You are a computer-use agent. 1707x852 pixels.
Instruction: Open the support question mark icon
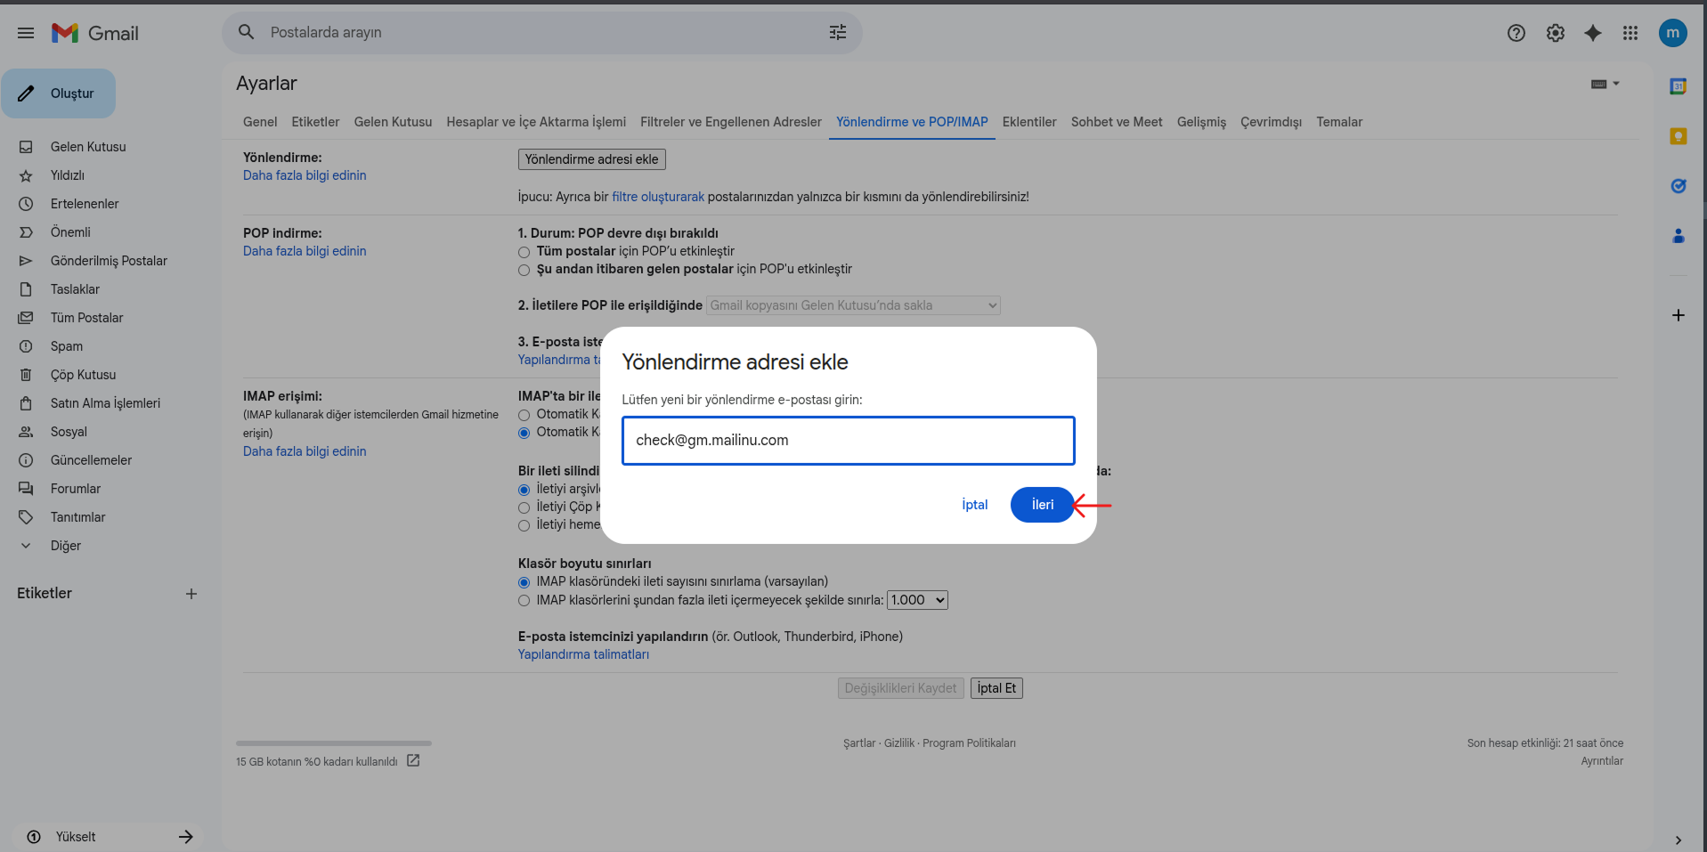[x=1516, y=33]
